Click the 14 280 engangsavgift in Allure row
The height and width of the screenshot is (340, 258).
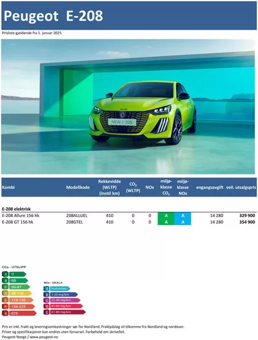217,215
